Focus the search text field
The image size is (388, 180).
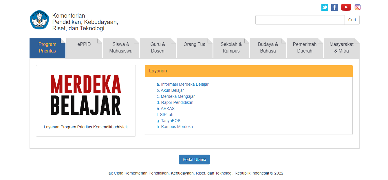[x=300, y=20]
